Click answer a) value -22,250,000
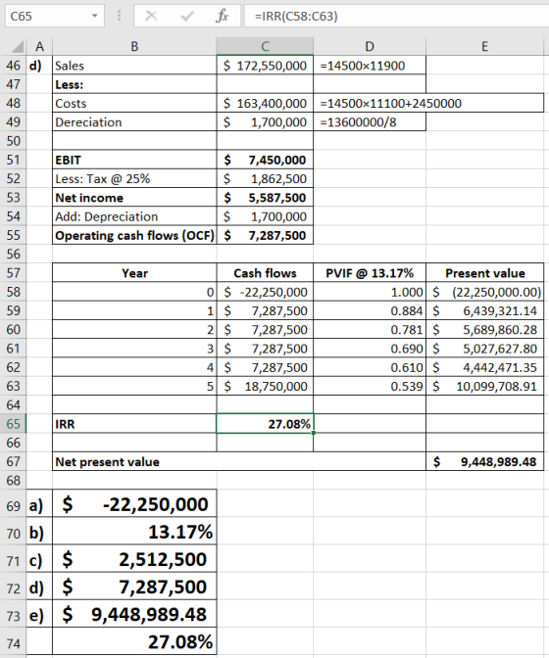This screenshot has height=658, width=549. tap(134, 504)
